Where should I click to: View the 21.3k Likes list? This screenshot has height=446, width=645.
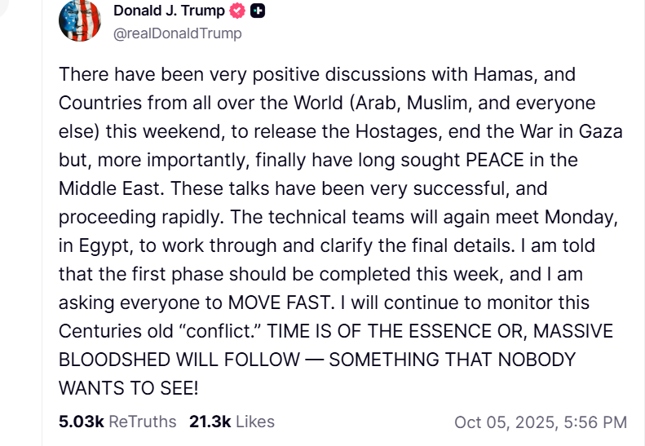point(232,422)
